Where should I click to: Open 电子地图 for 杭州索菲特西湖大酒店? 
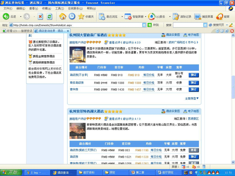coord(191,111)
